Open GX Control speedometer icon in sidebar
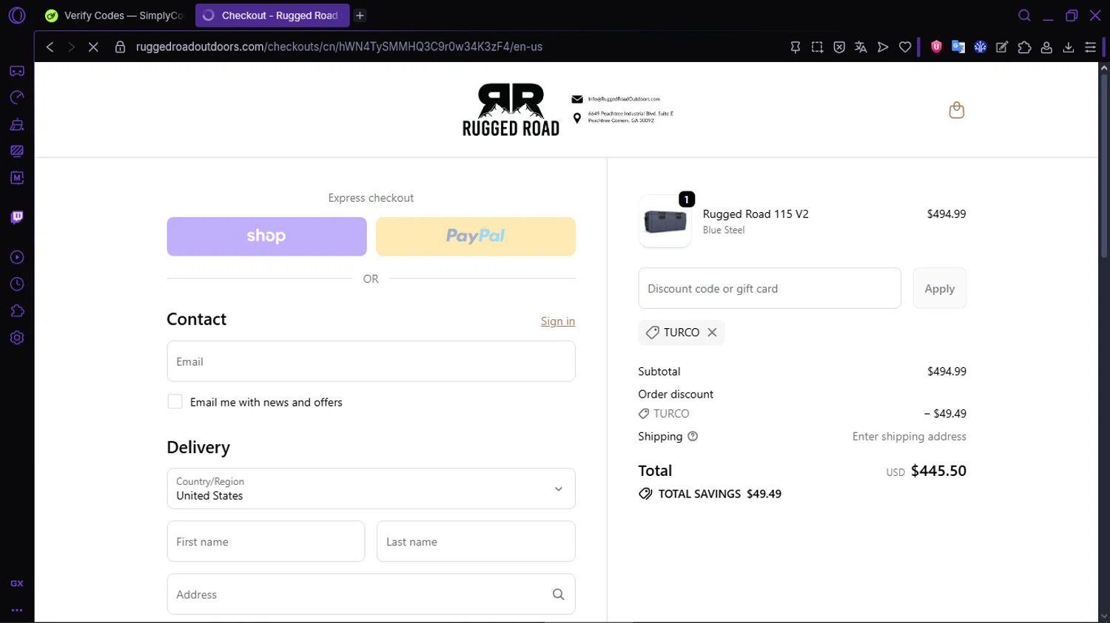The width and height of the screenshot is (1110, 623). [x=17, y=98]
